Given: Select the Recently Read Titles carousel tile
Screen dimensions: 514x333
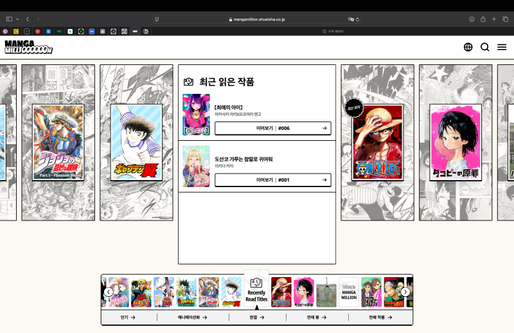Looking at the screenshot, I should point(256,289).
